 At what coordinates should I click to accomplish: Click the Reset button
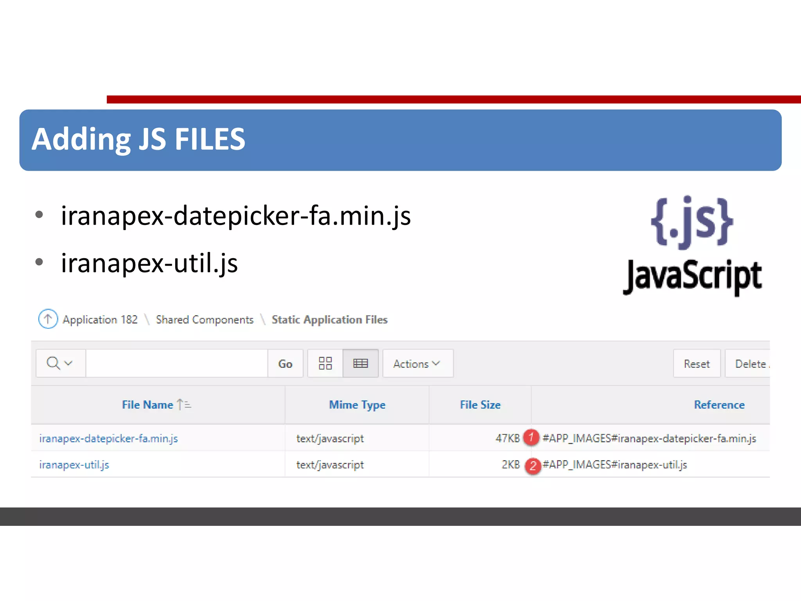696,363
